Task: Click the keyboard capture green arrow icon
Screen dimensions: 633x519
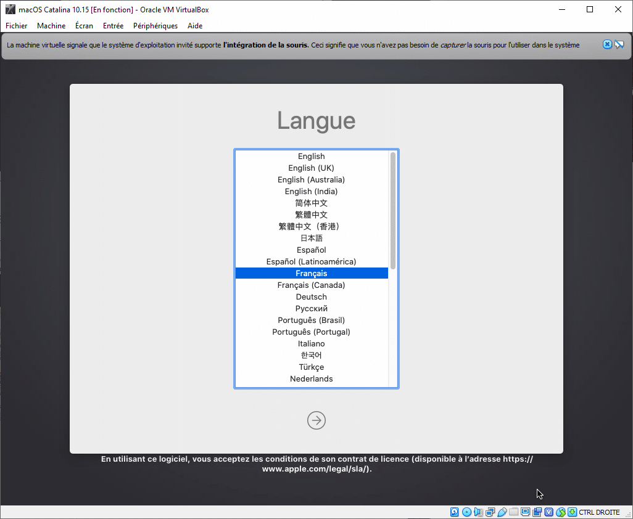Action: pos(572,512)
